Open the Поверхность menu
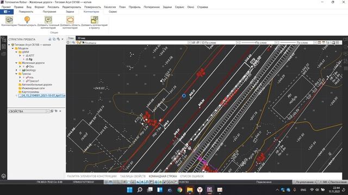Screen dimensions: 348x195 click(x=92, y=7)
